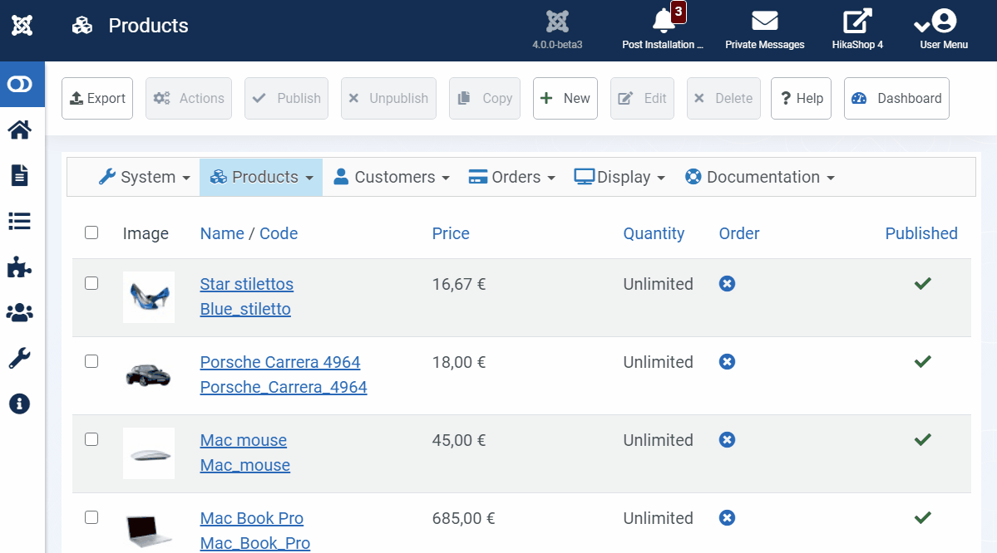Expand the Customers dropdown menu
Viewport: 997px width, 553px height.
[392, 177]
